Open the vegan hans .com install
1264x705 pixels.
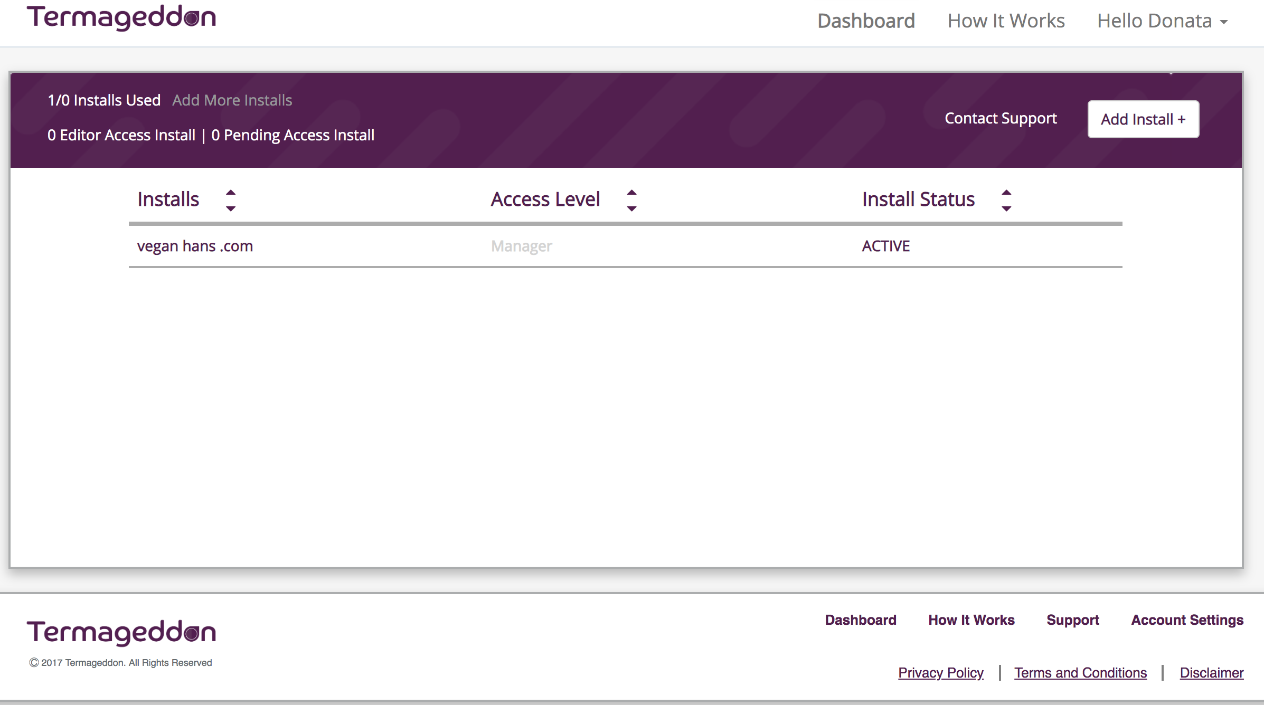(x=195, y=246)
